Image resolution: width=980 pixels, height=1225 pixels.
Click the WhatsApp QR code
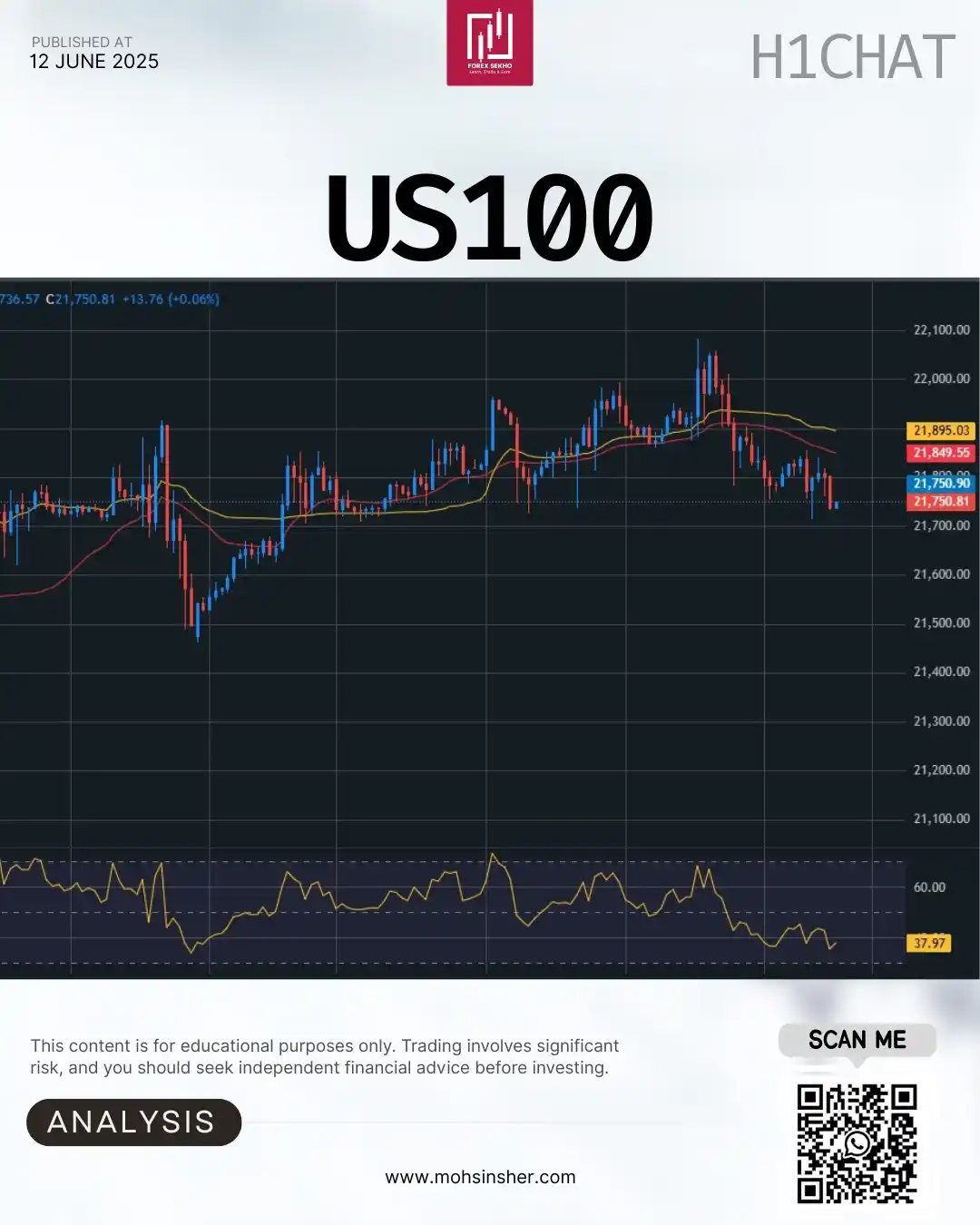[857, 1143]
